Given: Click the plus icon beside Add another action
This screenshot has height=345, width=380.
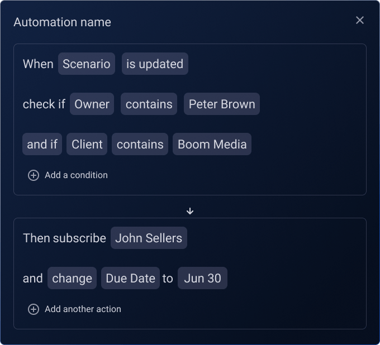Looking at the screenshot, I should pyautogui.click(x=34, y=309).
